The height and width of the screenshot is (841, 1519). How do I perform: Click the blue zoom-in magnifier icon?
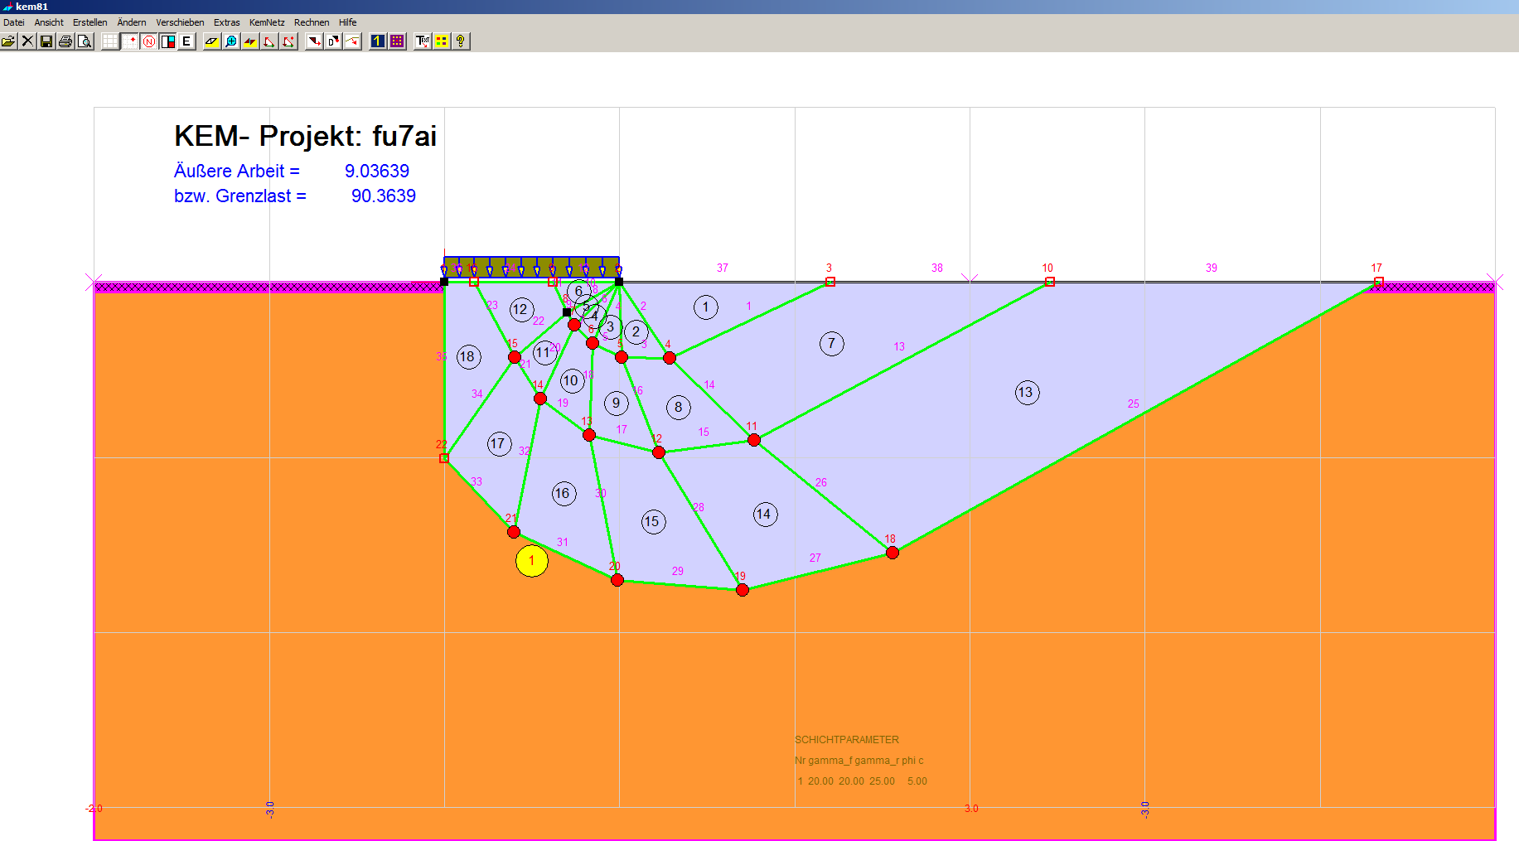[x=231, y=41]
